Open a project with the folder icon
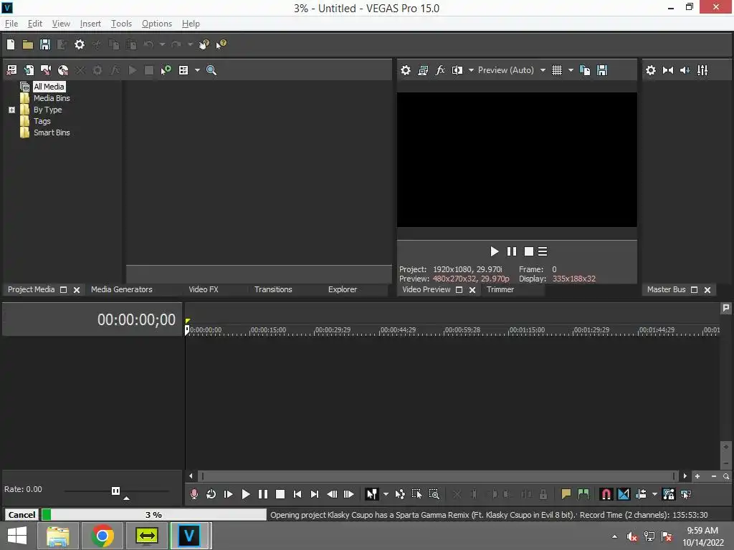This screenshot has width=734, height=550. point(28,44)
